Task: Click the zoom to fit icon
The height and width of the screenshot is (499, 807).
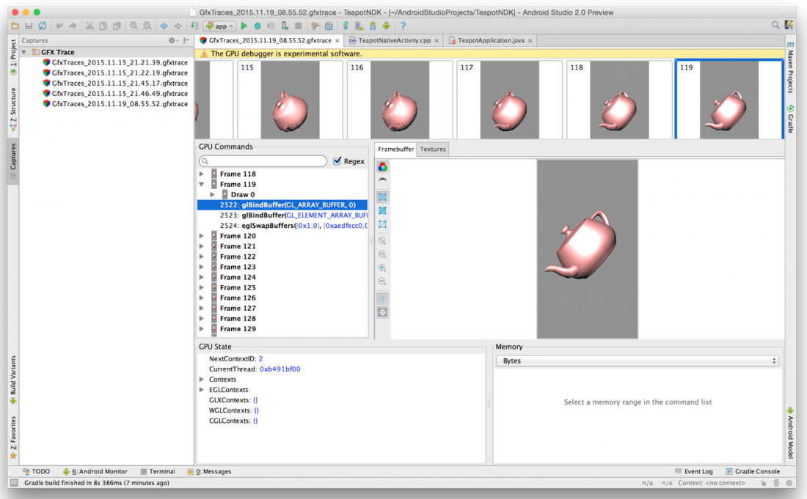Action: coord(382,240)
